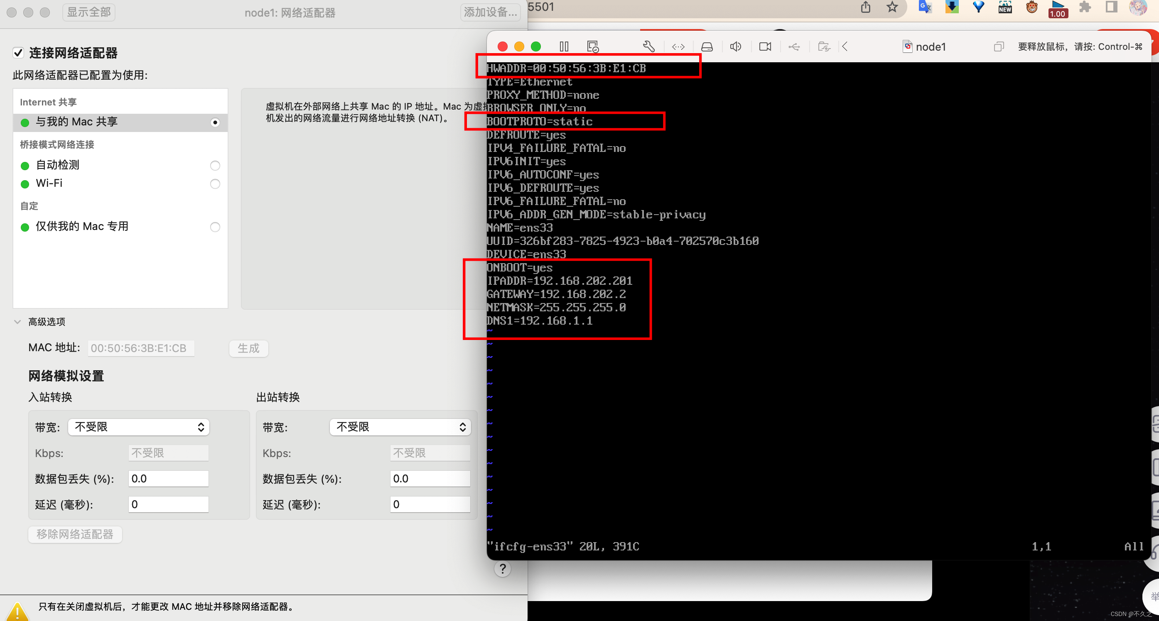1159x621 pixels.
Task: Click the yellow warning triangle icon
Action: tap(17, 611)
